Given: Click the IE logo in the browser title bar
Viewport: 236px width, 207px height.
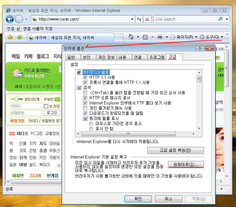Looking at the screenshot, I should coord(8,10).
